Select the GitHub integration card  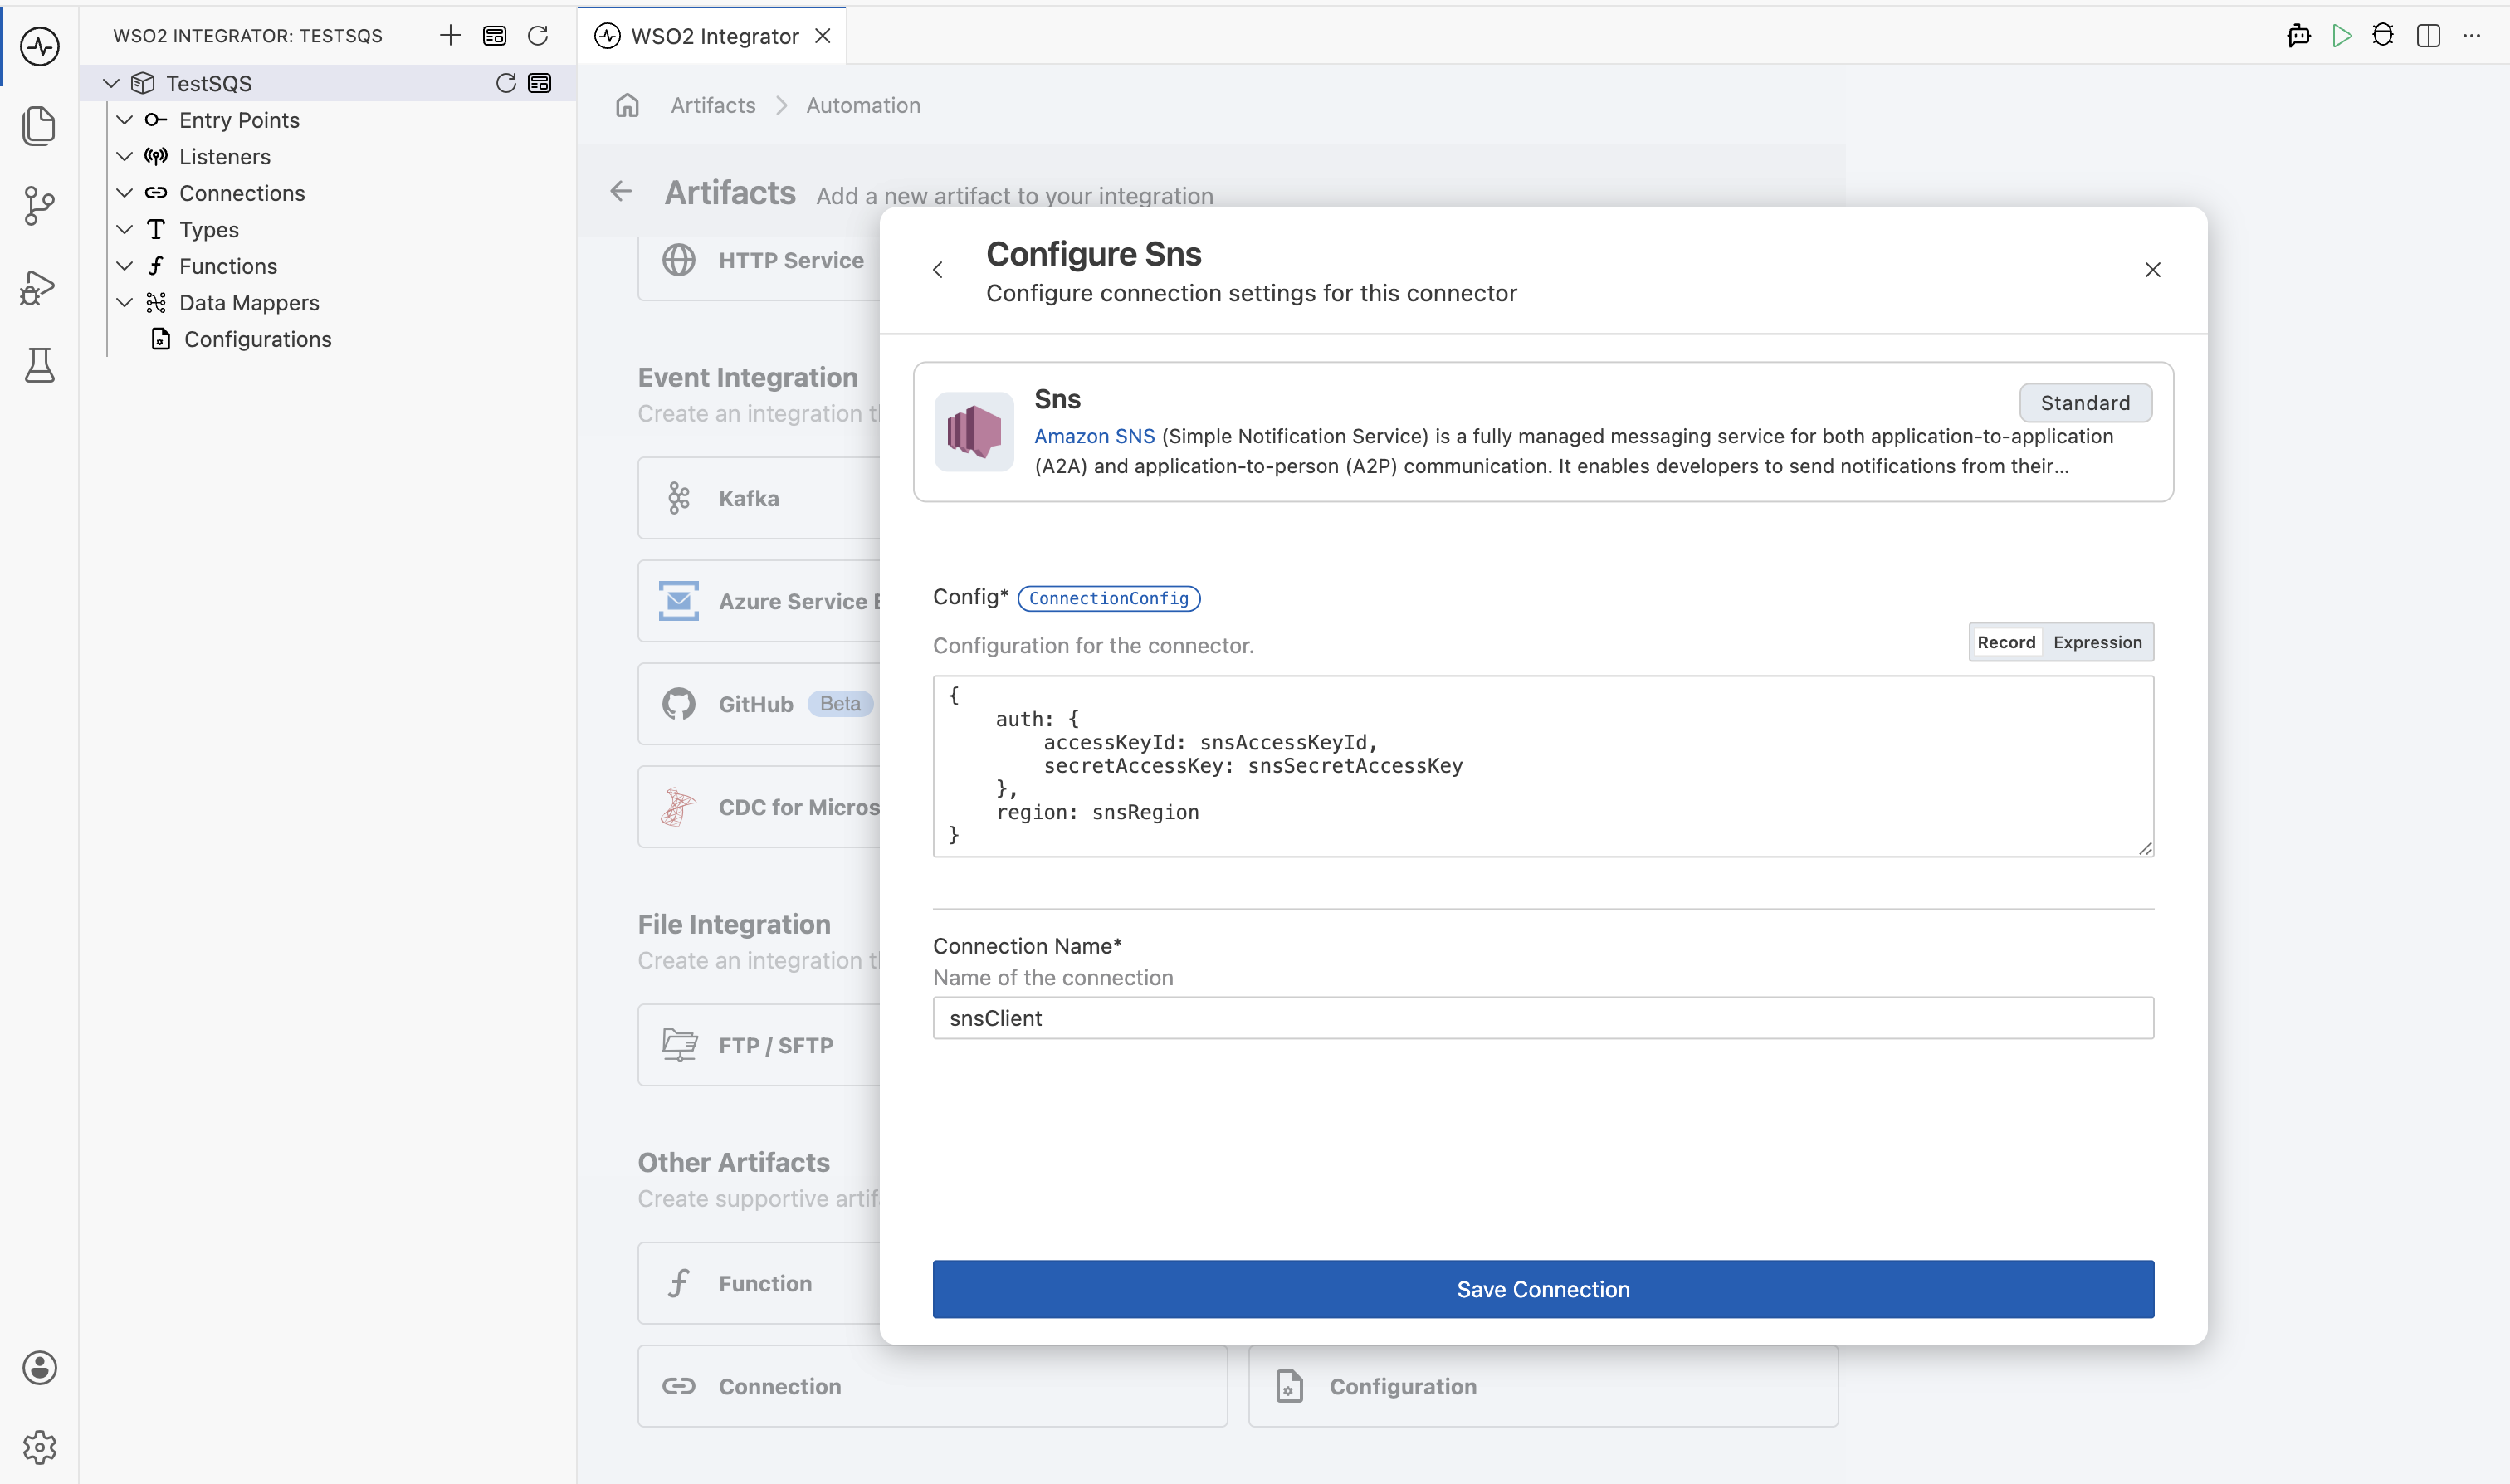759,704
